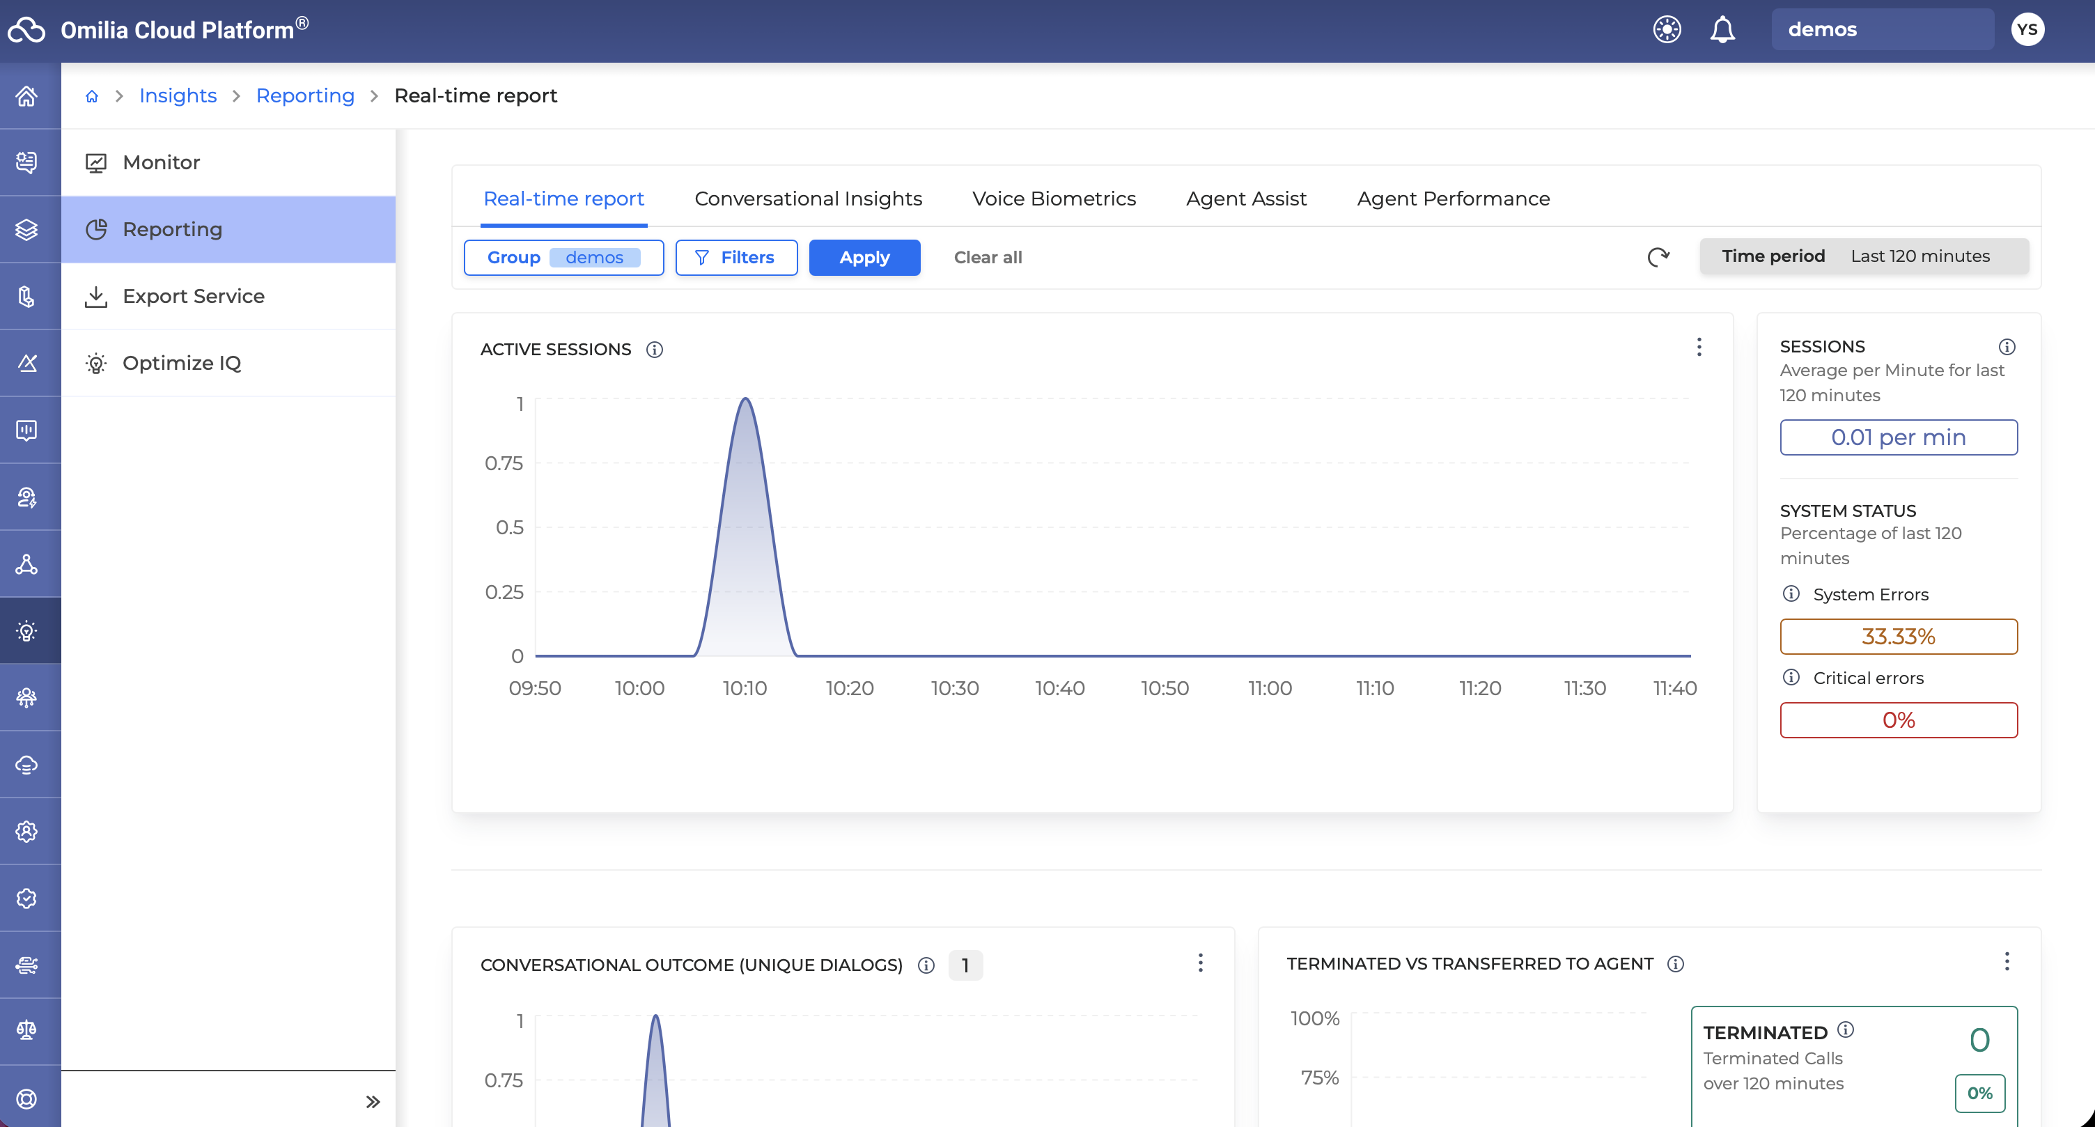
Task: Click the 'Real-time report' breadcrumb text
Action: click(x=476, y=96)
